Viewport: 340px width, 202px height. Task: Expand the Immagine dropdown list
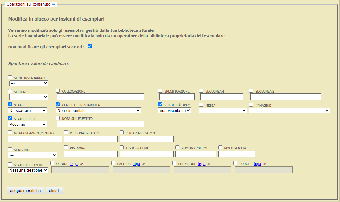(x=289, y=110)
